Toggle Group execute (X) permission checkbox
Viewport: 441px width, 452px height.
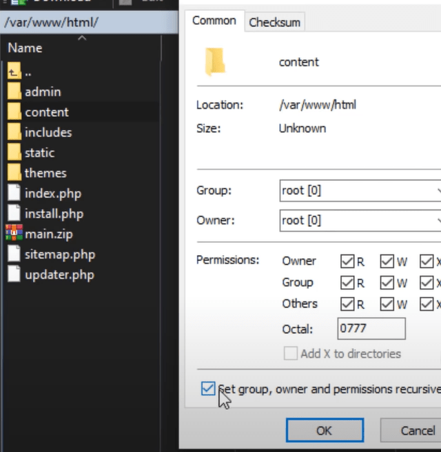(427, 283)
